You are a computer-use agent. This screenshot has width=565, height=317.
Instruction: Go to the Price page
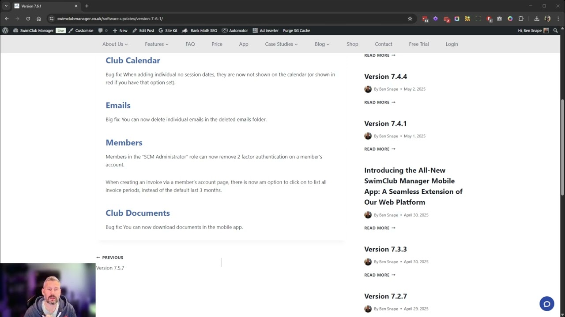coord(217,44)
